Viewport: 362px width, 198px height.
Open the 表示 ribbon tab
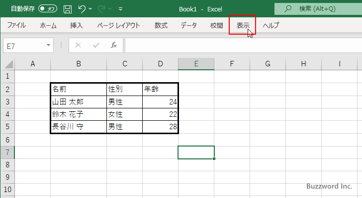point(243,25)
